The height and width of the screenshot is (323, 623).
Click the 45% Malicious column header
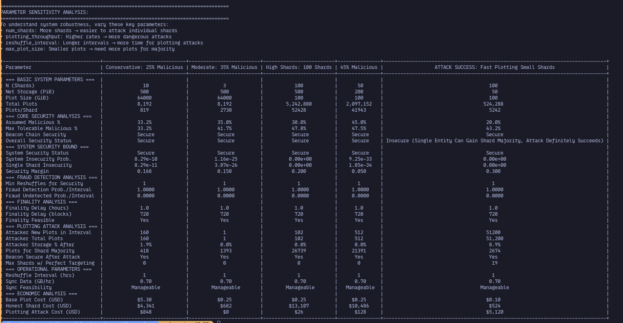(359, 67)
